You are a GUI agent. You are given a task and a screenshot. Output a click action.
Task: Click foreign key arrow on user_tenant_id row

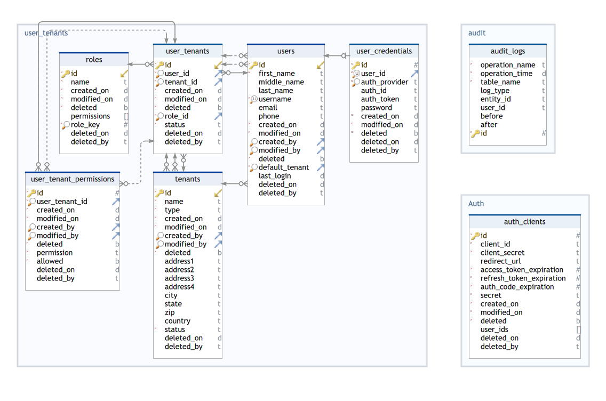(116, 201)
